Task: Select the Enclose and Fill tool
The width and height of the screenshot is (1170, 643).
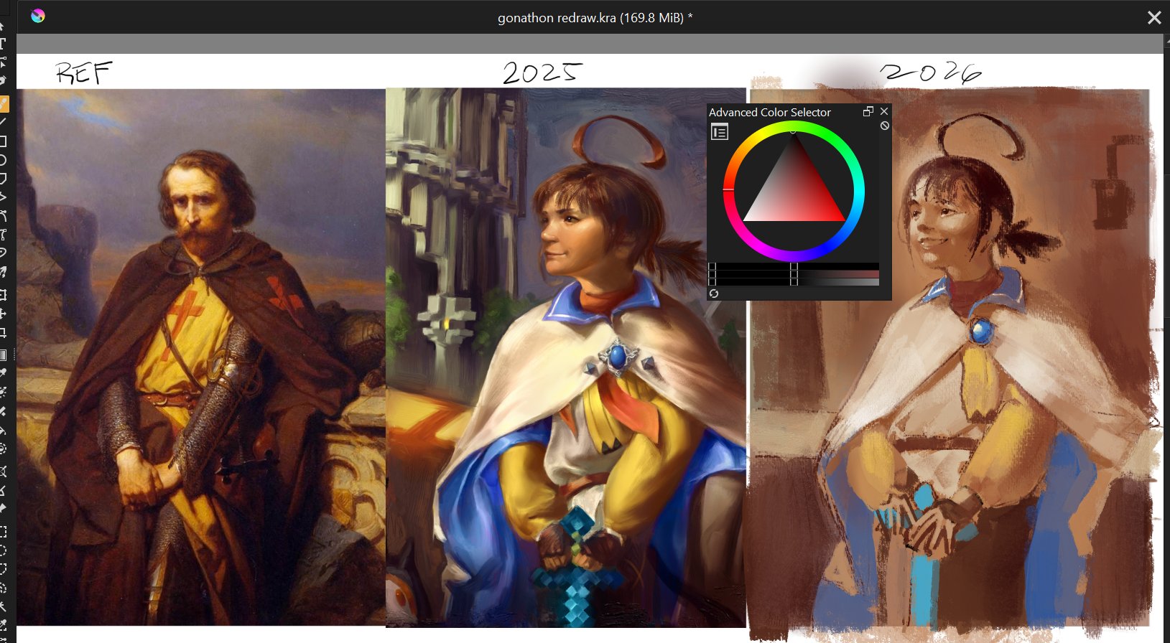Action: click(3, 449)
